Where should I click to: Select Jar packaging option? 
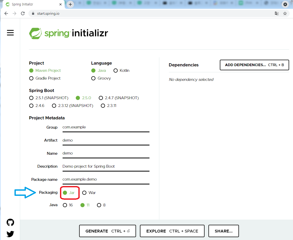[x=69, y=193]
